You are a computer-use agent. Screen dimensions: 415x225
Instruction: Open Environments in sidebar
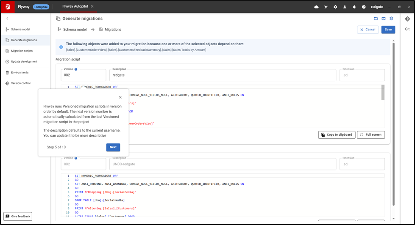click(x=25, y=72)
